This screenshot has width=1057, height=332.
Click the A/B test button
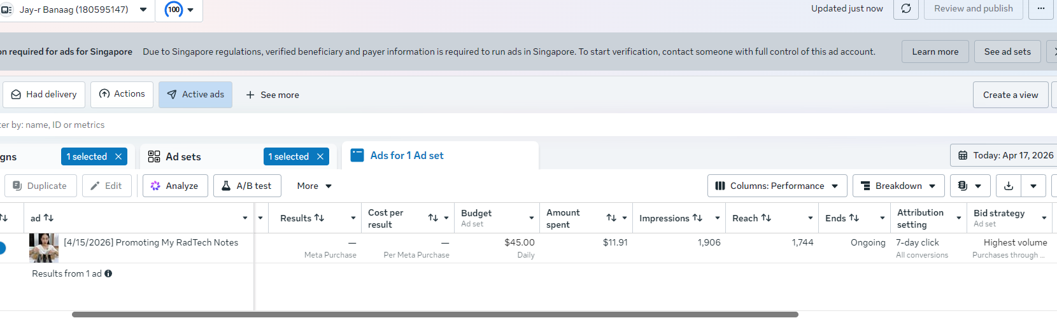pos(246,186)
